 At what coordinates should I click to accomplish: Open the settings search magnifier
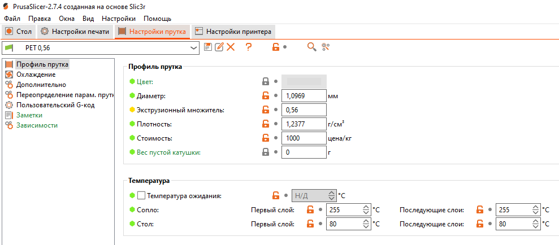311,47
